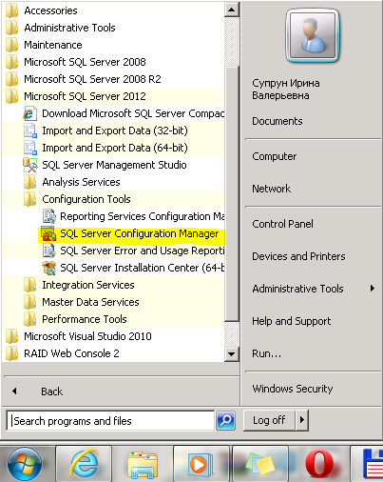Open Internet Explorer from the taskbar
The width and height of the screenshot is (383, 482).
pyautogui.click(x=84, y=465)
